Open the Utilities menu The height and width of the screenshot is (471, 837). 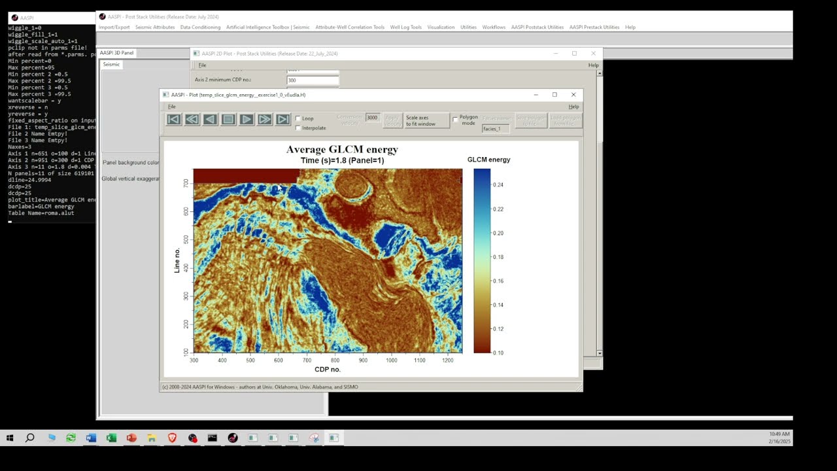tap(468, 27)
